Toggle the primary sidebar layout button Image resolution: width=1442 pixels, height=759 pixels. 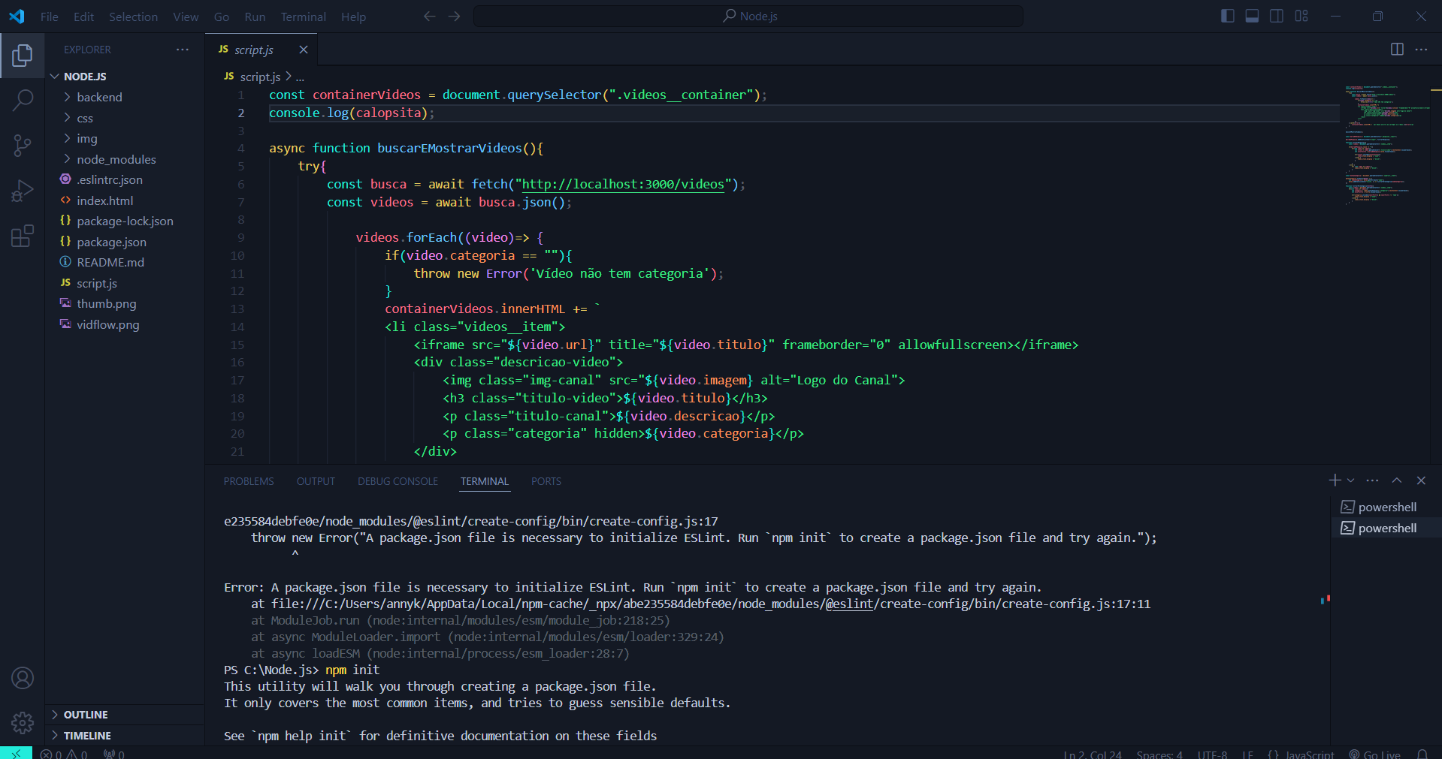(x=1228, y=16)
